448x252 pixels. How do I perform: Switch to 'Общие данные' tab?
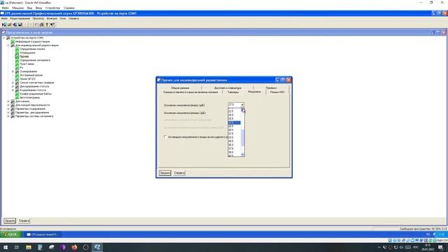click(x=180, y=88)
